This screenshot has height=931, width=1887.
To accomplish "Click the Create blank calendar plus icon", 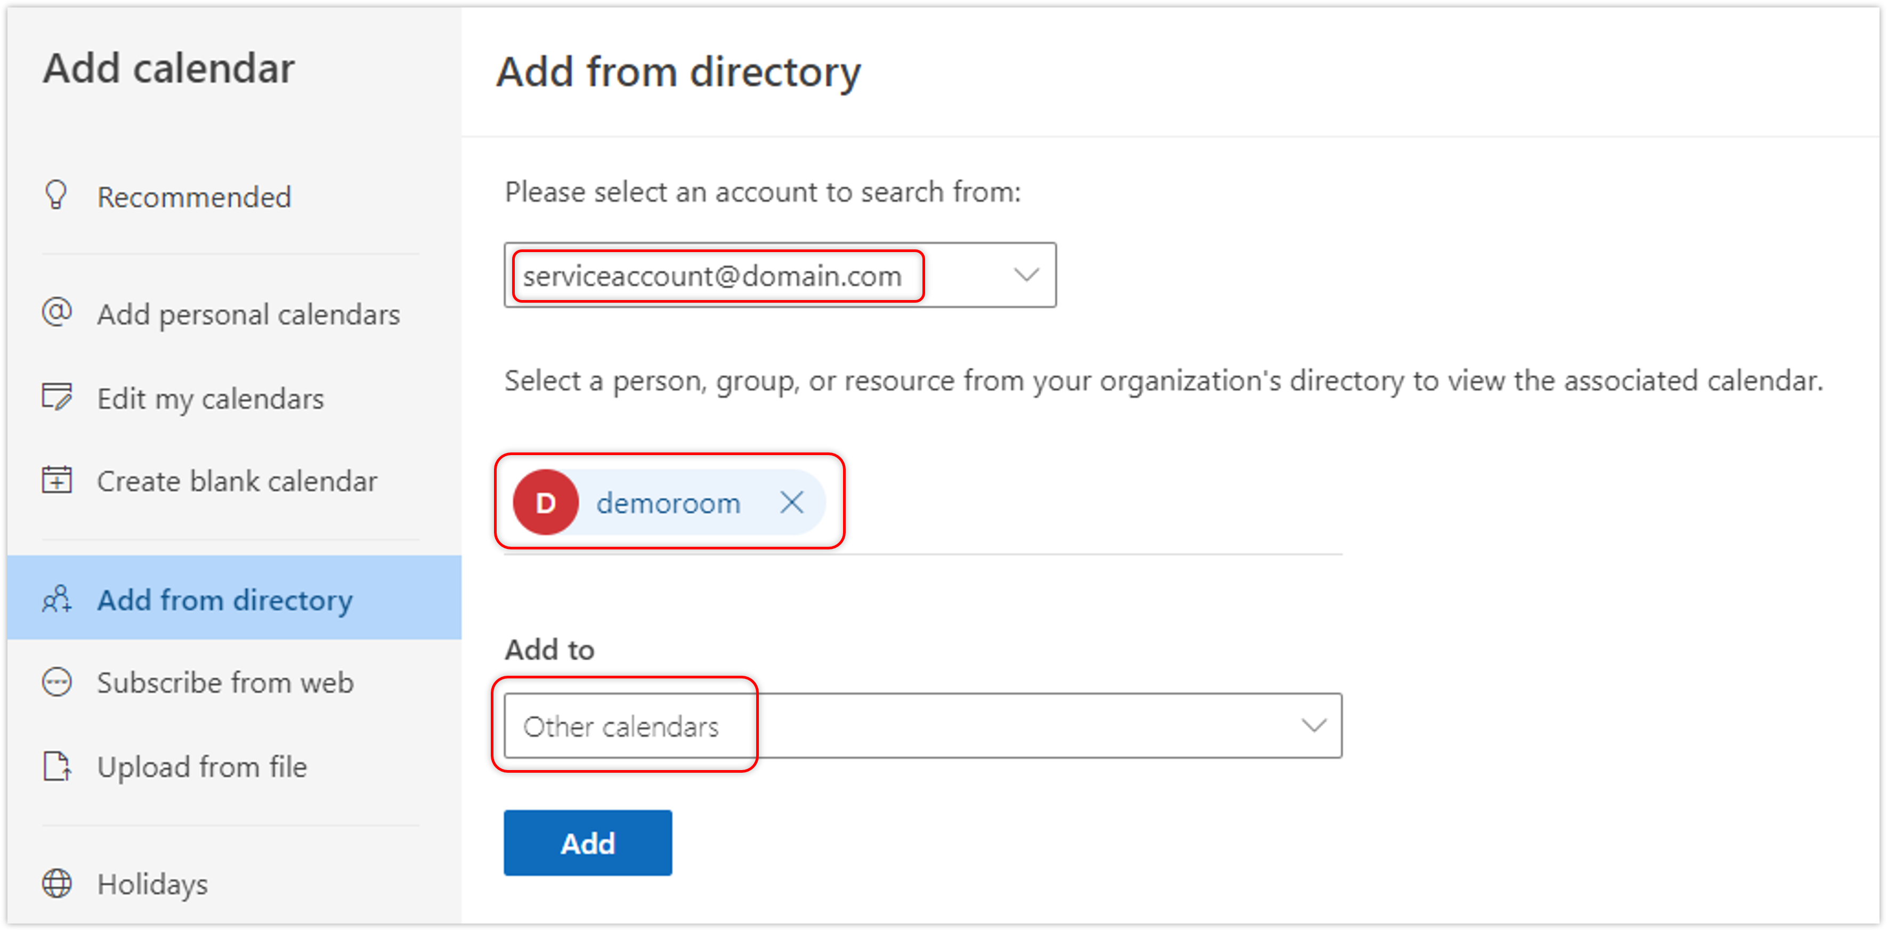I will pyautogui.click(x=56, y=480).
